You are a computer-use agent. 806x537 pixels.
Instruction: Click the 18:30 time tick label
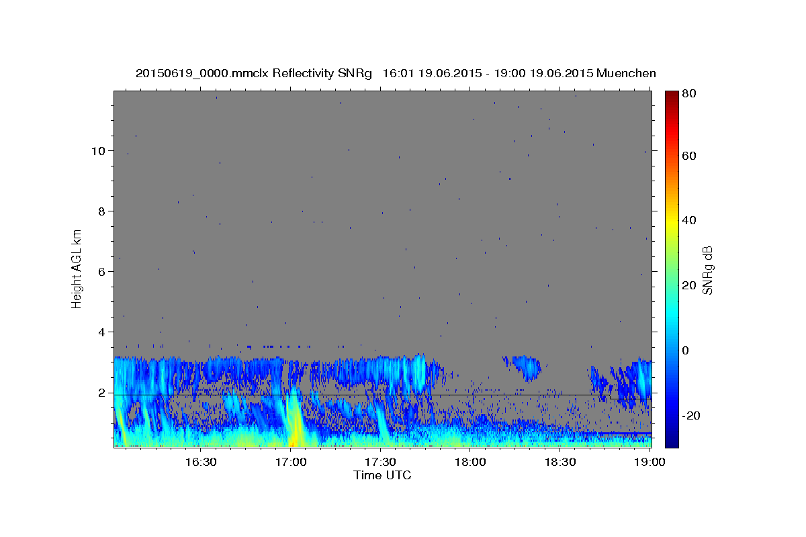pos(560,462)
